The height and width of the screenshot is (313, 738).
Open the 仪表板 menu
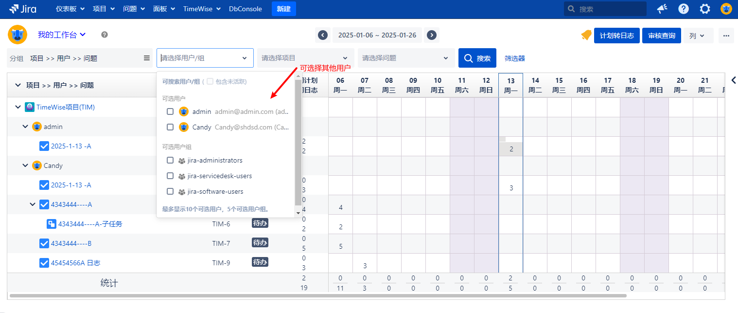click(70, 9)
